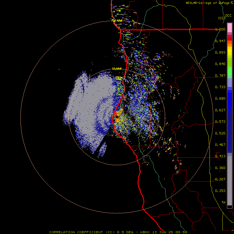Select the 0.467 scale value
This screenshot has height=234, width=234.
click(220, 145)
